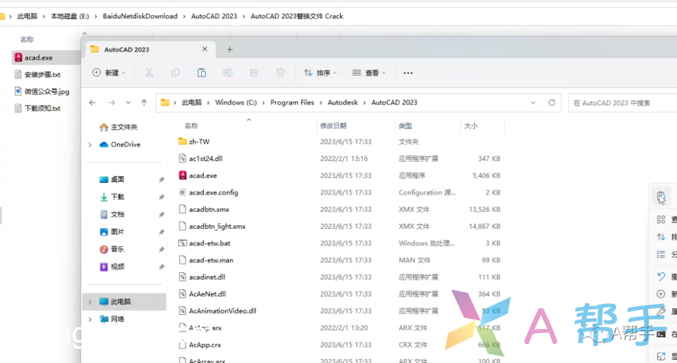This screenshot has width=677, height=363.
Task: Click the Copy icon in toolbar
Action: (x=175, y=72)
